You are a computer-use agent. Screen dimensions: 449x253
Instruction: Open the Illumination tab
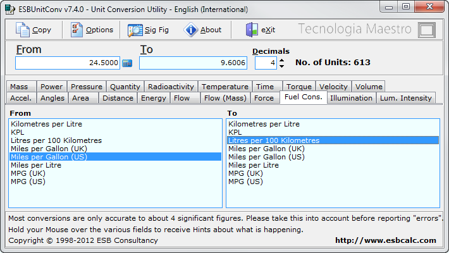pos(351,98)
